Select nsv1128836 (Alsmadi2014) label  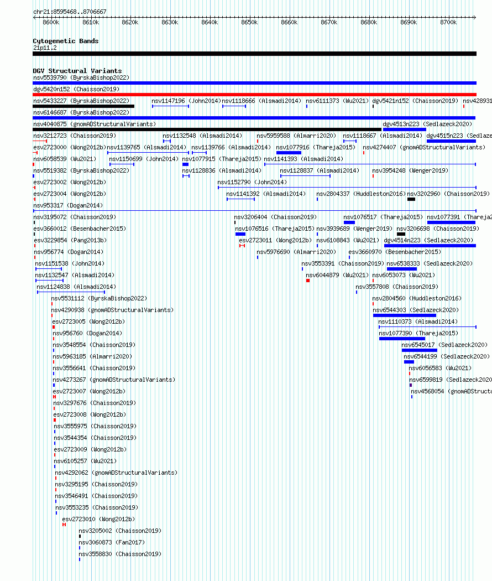pos(221,170)
